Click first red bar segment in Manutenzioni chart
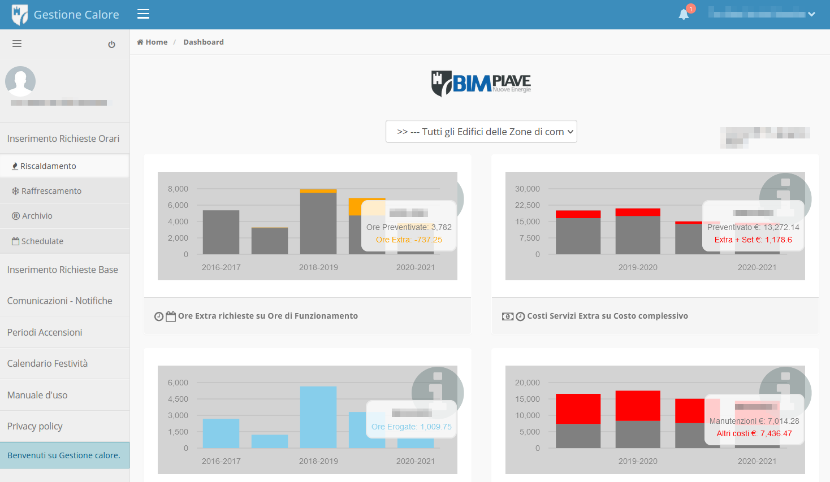The image size is (830, 482). (x=578, y=409)
